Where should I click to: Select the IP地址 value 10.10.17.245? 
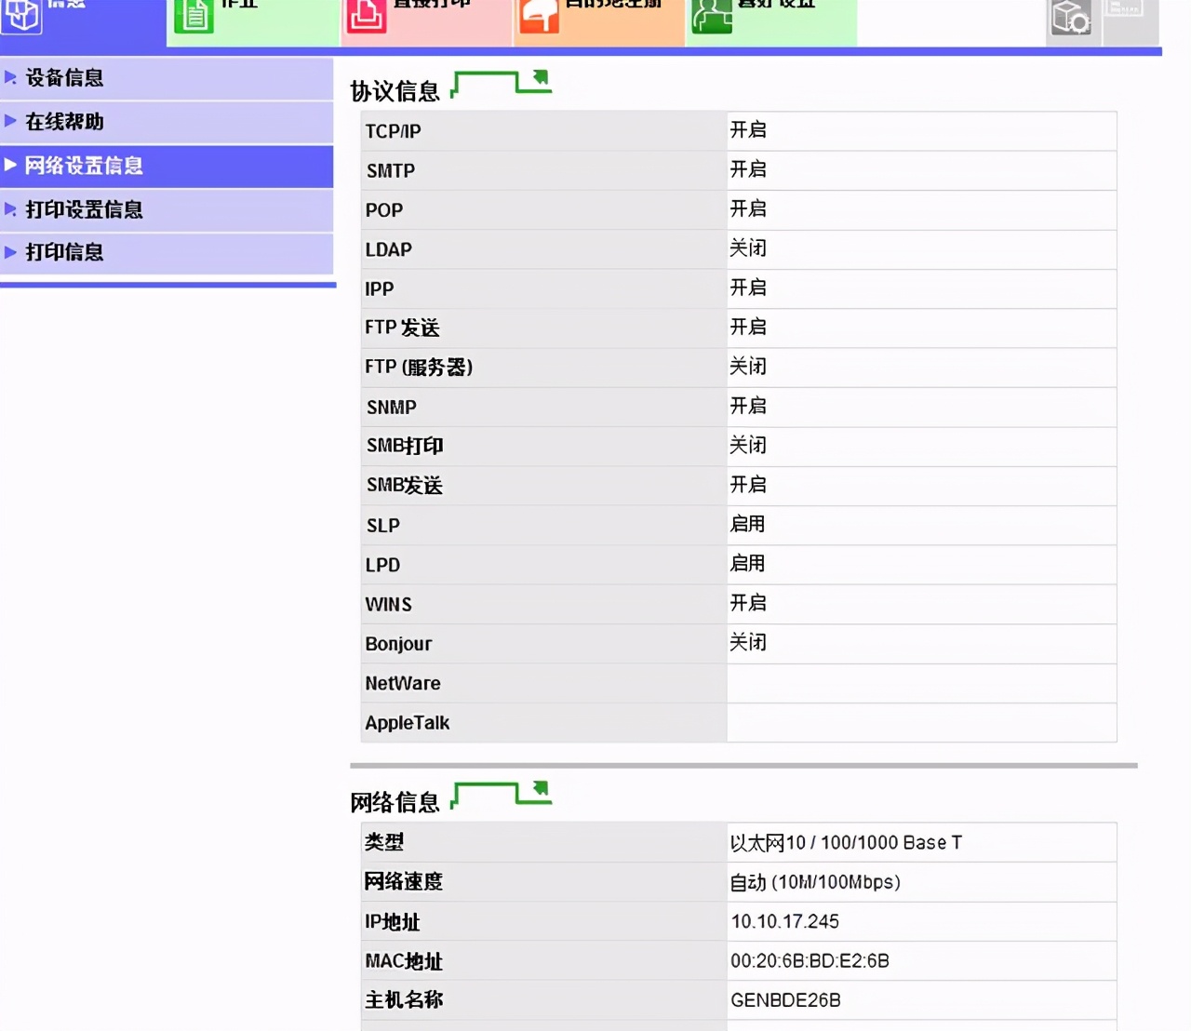click(x=784, y=921)
